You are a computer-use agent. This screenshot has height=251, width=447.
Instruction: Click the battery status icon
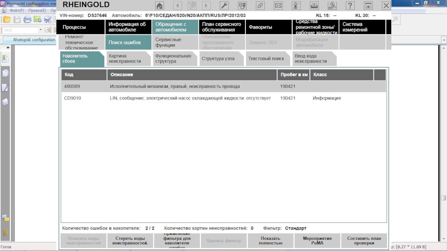click(296, 6)
